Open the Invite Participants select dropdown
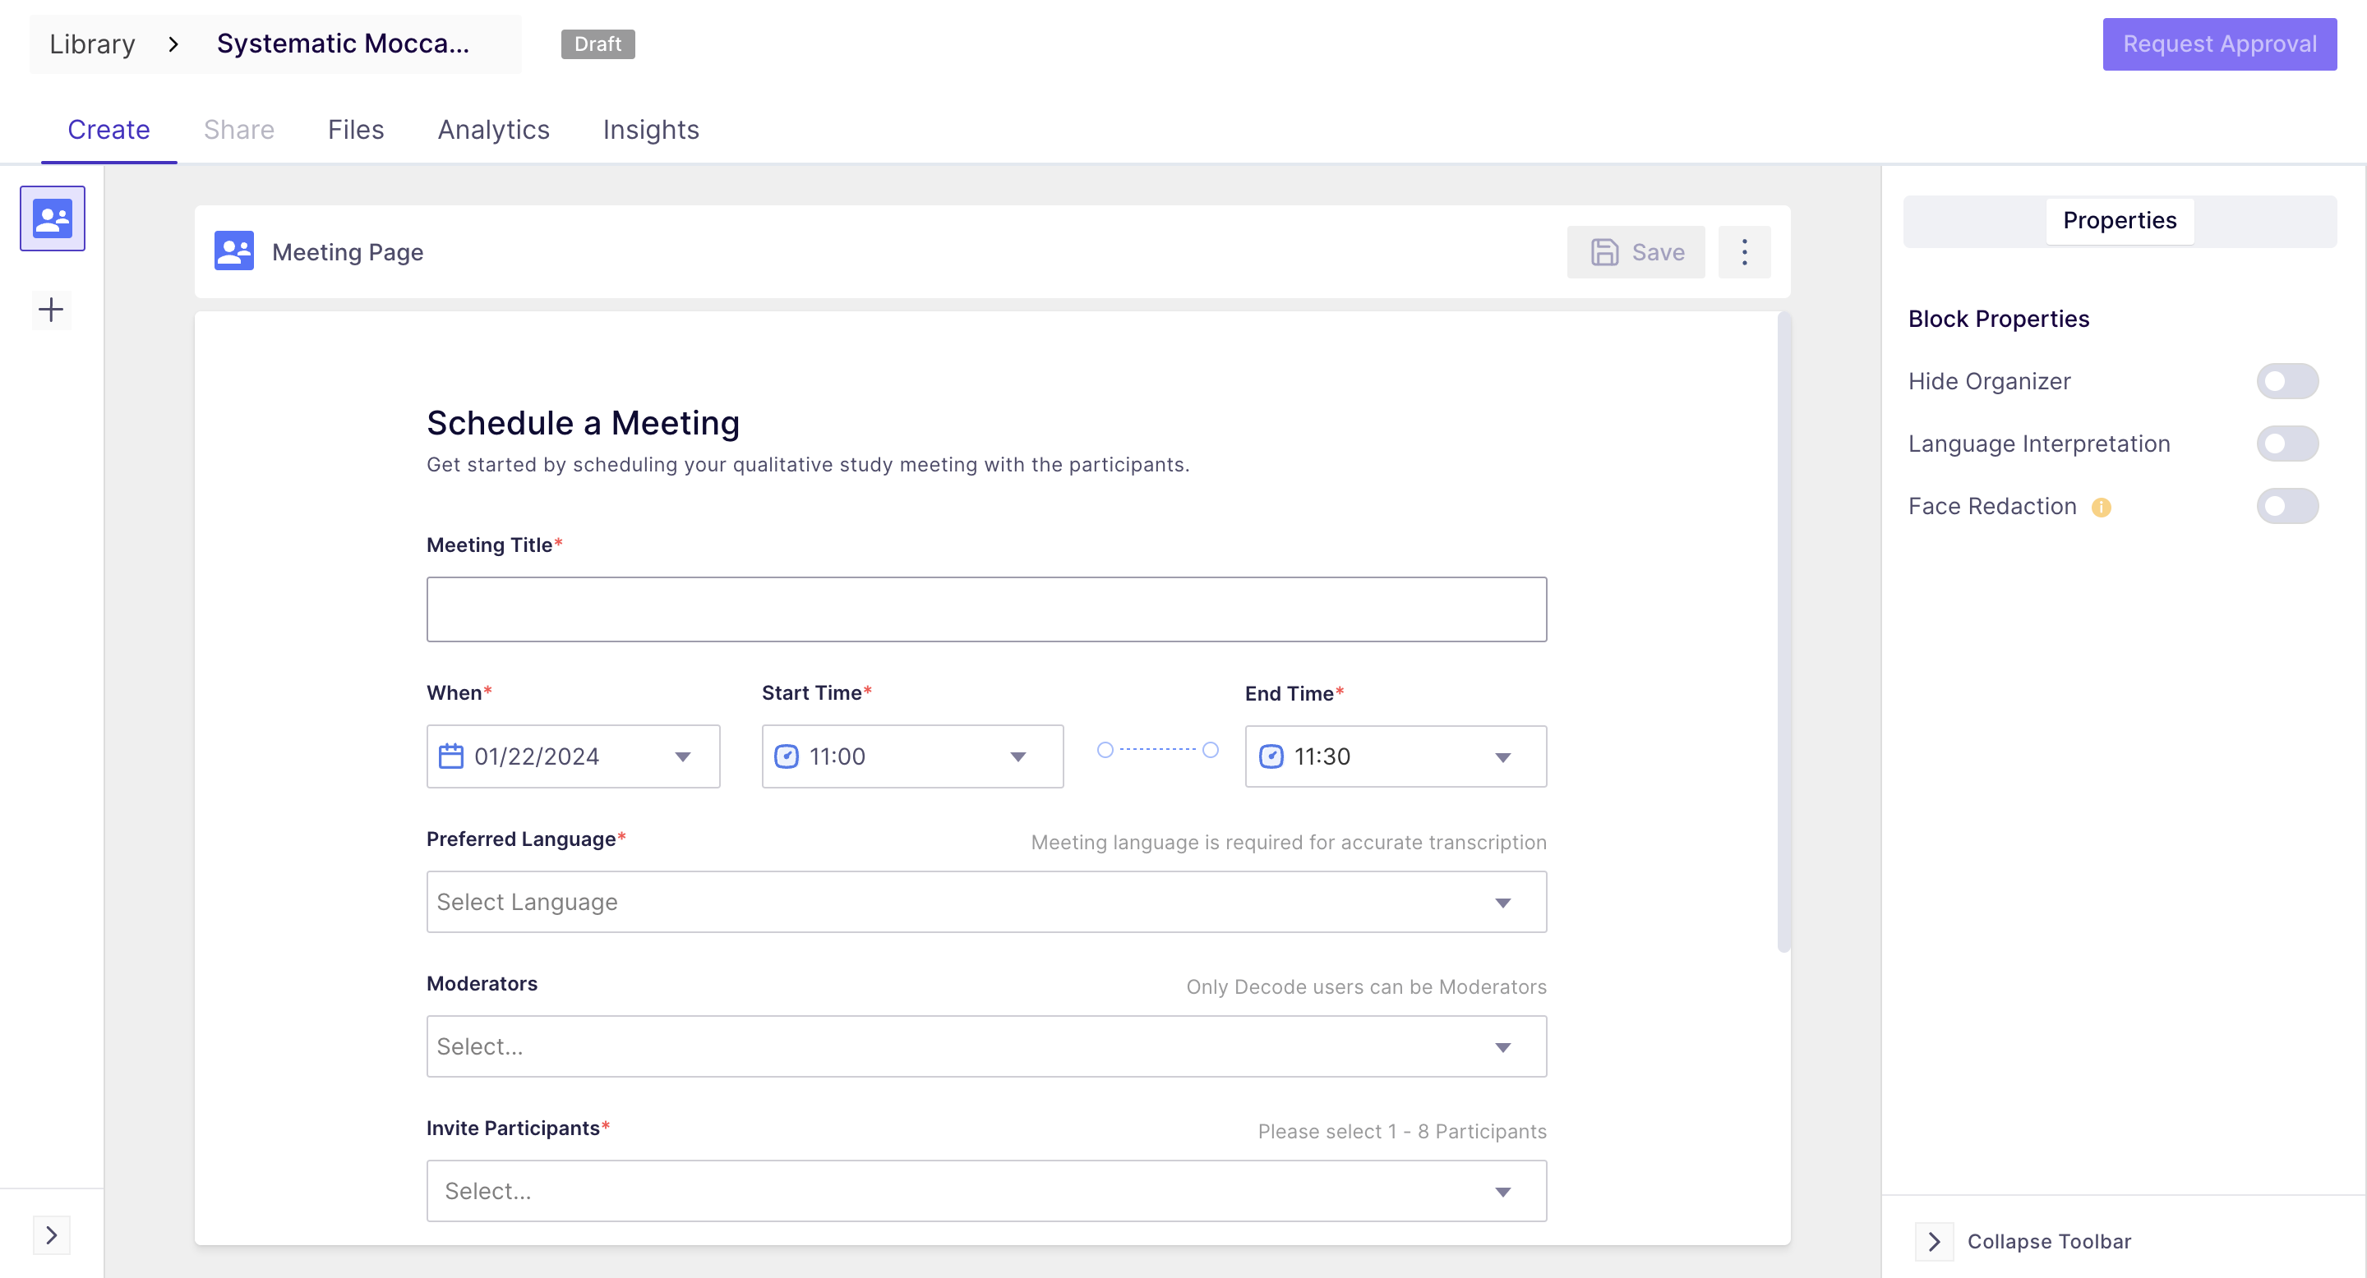 point(987,1191)
